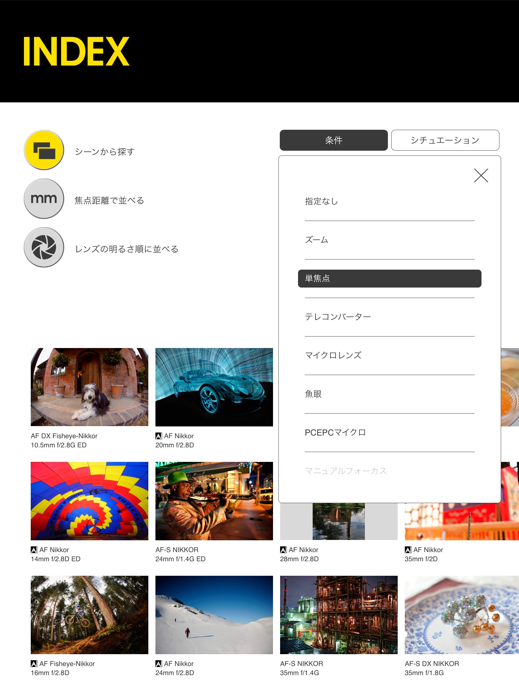Click the レンズの明るさ順に並べる label
519x692 pixels.
(127, 249)
